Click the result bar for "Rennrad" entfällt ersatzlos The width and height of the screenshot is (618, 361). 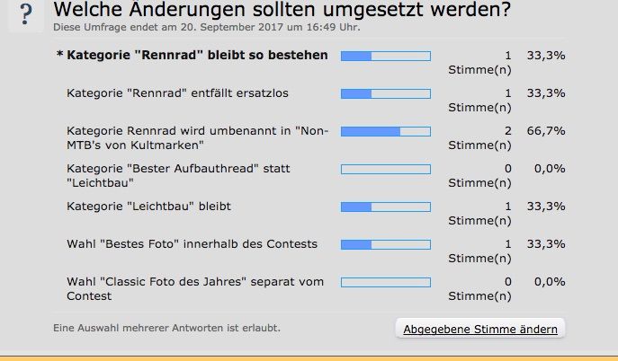[385, 93]
